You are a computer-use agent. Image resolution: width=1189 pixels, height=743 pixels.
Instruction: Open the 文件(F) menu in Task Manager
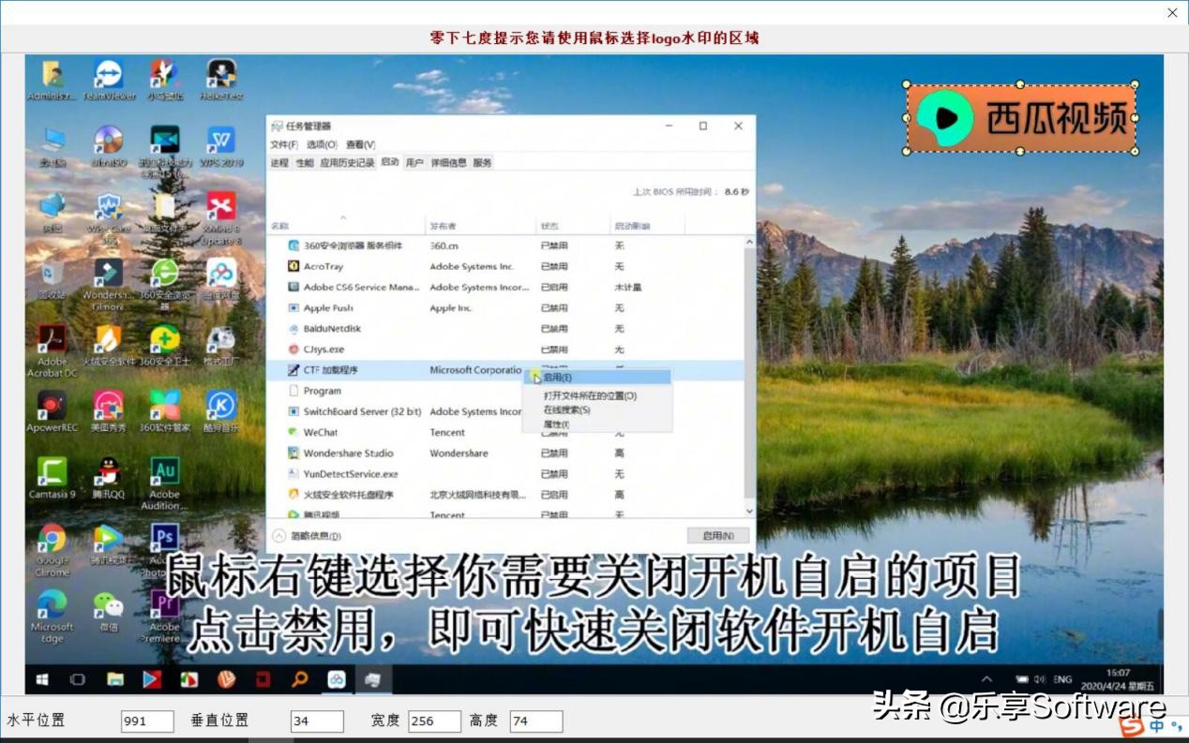click(x=284, y=144)
